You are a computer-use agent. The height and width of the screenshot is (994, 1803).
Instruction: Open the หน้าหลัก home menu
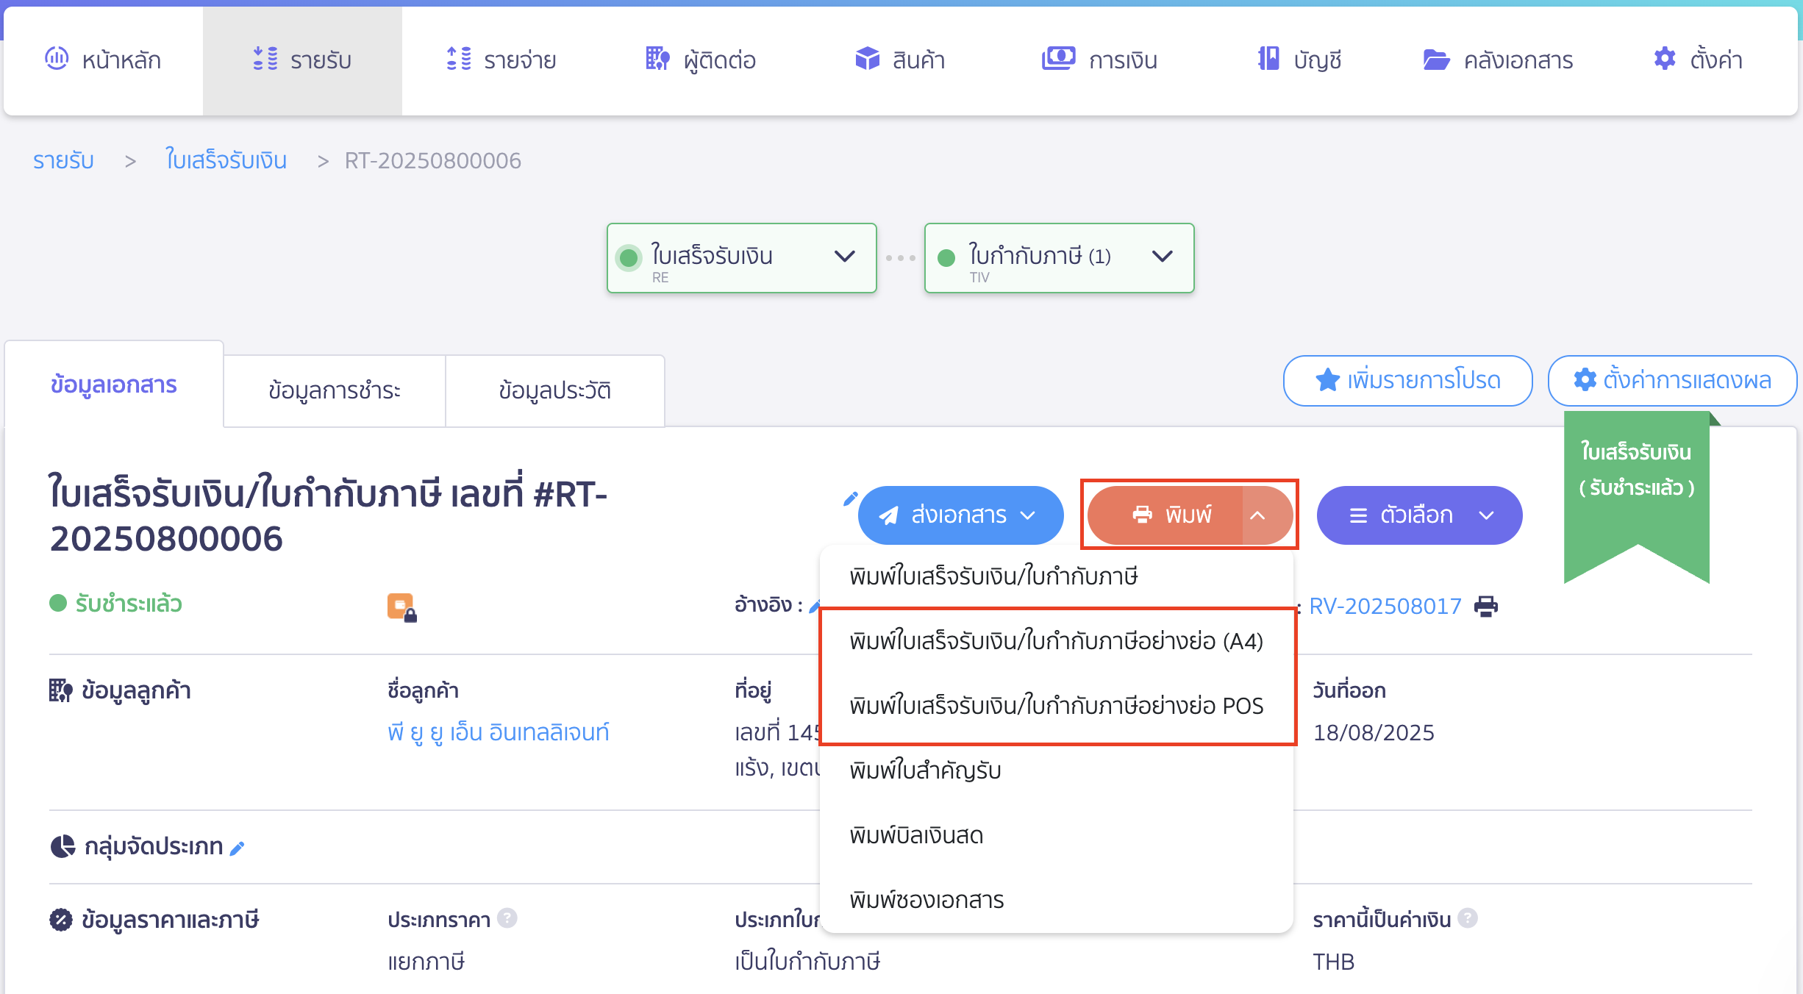tap(103, 60)
